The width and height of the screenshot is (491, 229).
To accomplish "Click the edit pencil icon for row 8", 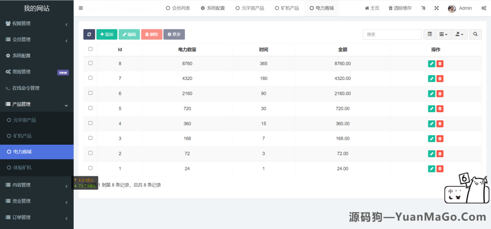I will pos(432,64).
